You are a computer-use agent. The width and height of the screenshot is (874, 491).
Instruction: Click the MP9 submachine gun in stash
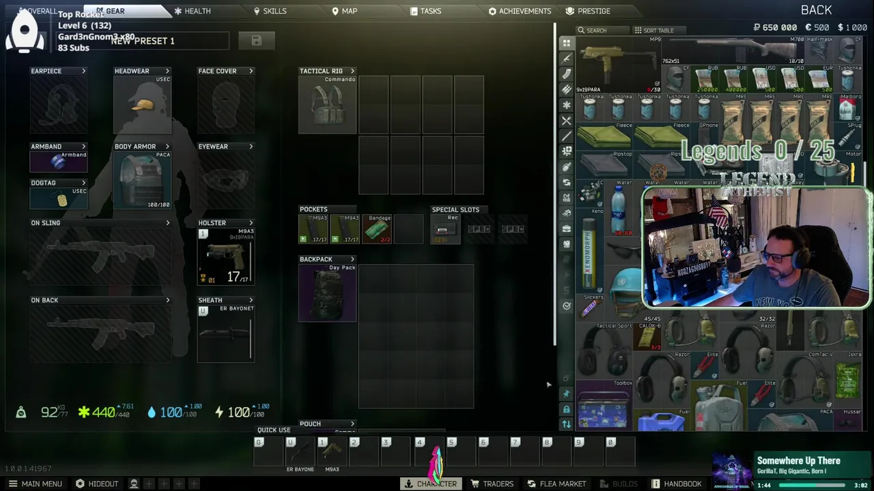[x=619, y=65]
